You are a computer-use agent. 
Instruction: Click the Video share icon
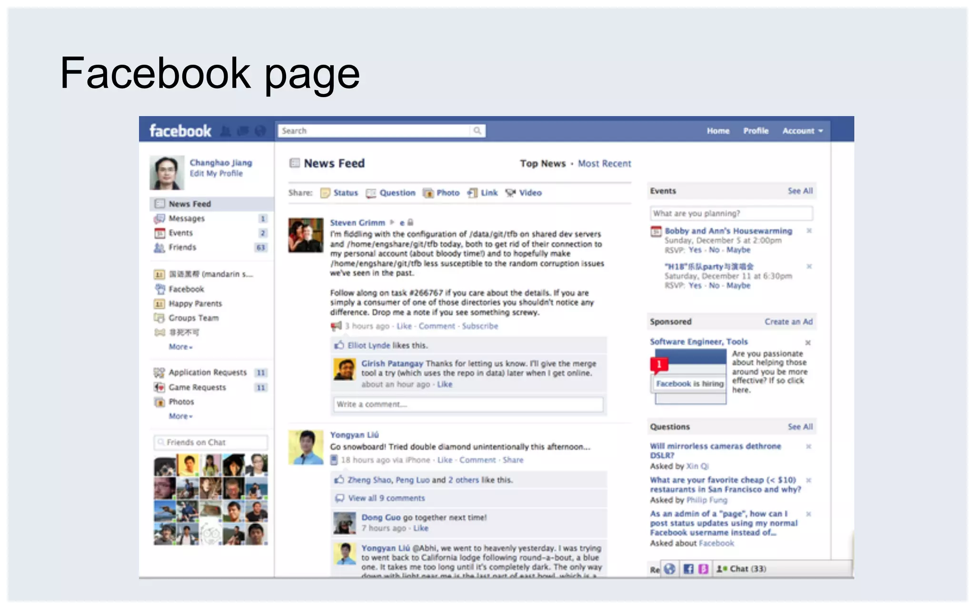point(511,193)
